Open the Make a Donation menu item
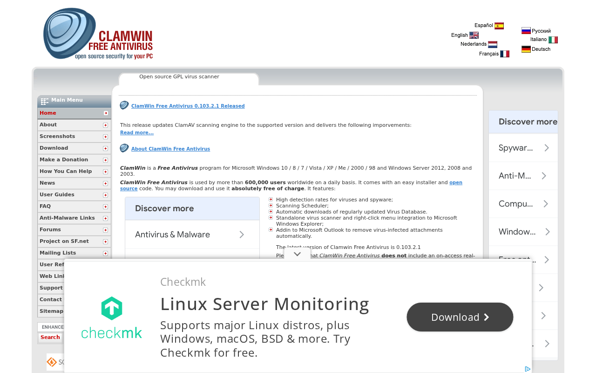Image resolution: width=596 pixels, height=373 pixels. click(74, 160)
